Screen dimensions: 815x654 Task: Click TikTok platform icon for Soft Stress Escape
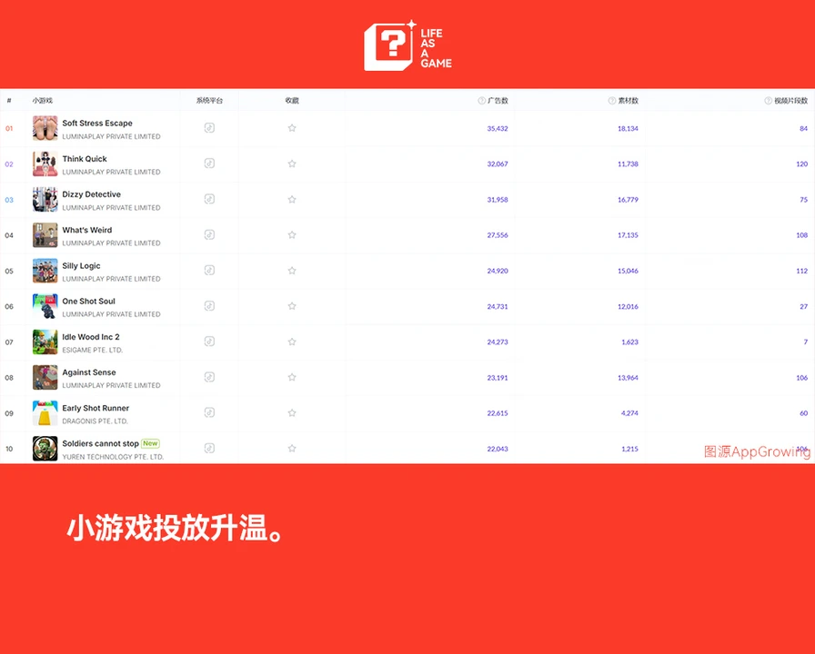209,128
